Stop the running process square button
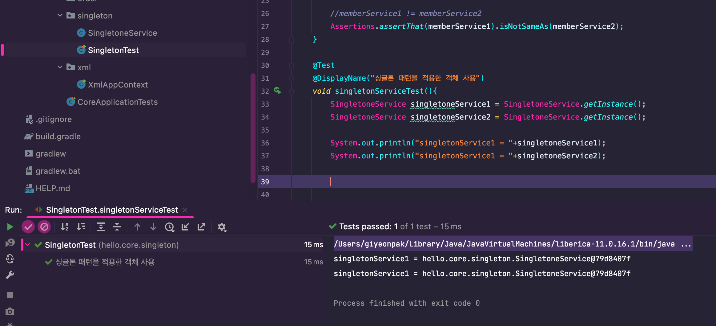 click(x=10, y=295)
